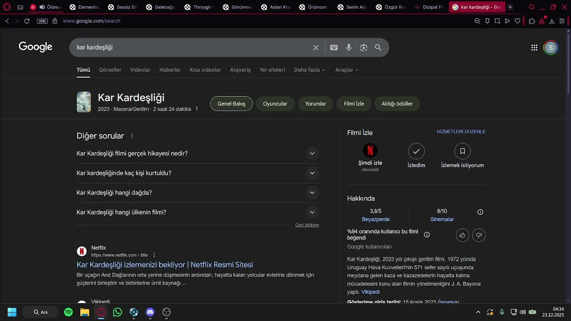Click Hizmetleri Düzenle link
Screen dimensions: 571x321
[461, 132]
